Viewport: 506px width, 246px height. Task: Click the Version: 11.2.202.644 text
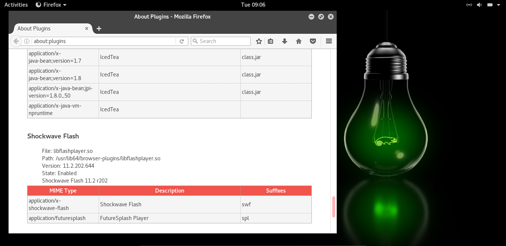pos(68,166)
